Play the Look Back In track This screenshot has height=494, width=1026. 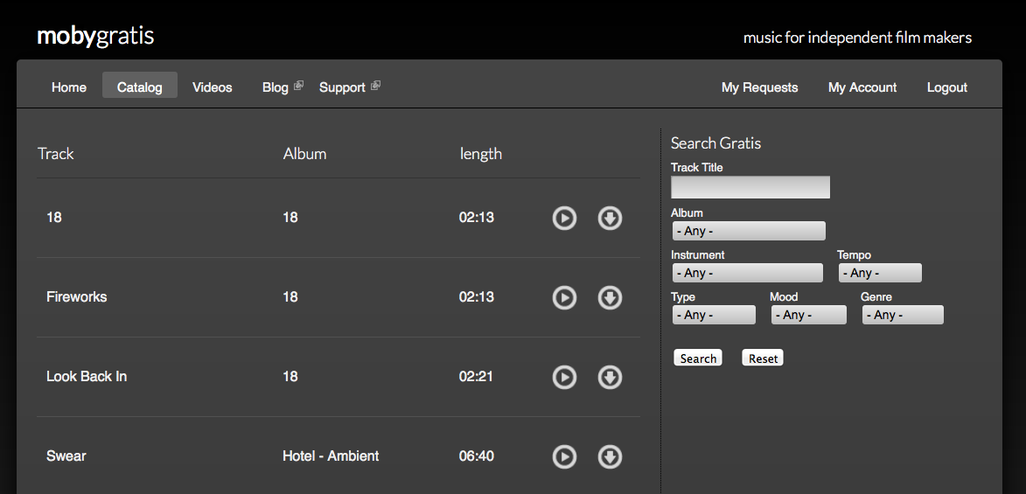point(564,377)
